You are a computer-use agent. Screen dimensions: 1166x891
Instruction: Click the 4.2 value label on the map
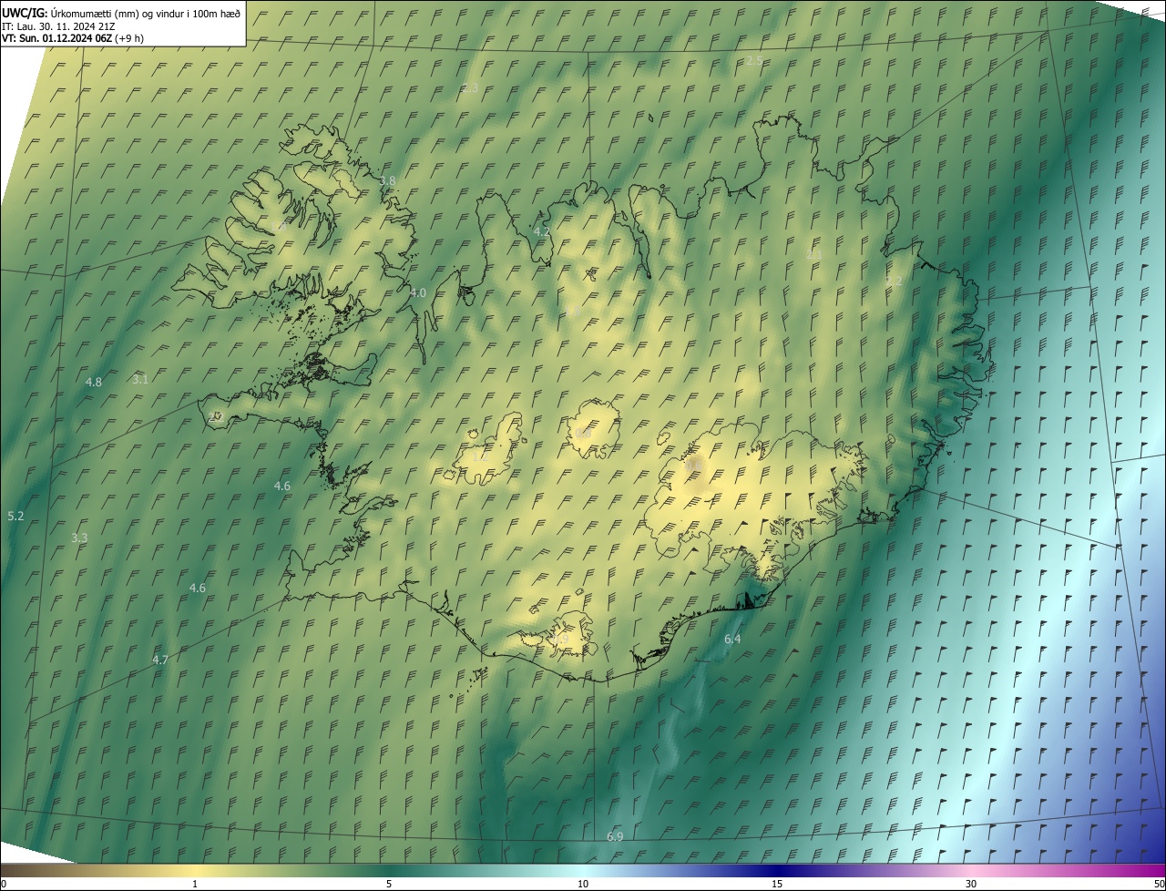click(x=542, y=231)
